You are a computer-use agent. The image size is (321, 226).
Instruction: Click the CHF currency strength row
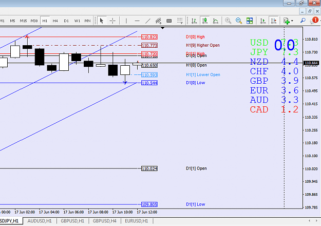(274, 71)
